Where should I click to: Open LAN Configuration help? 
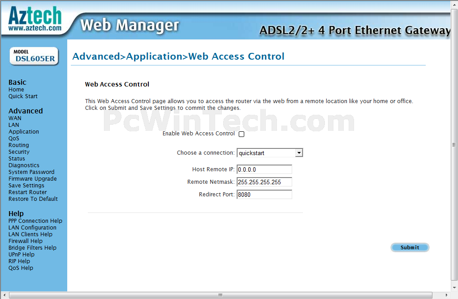(32, 227)
